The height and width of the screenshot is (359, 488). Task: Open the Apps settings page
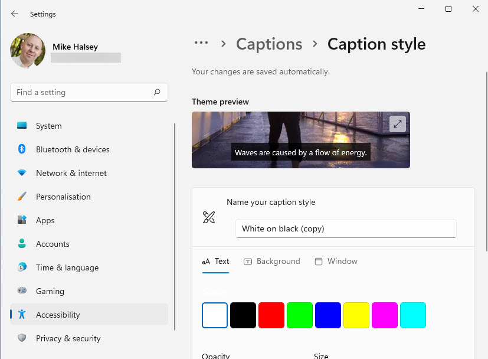coord(45,220)
